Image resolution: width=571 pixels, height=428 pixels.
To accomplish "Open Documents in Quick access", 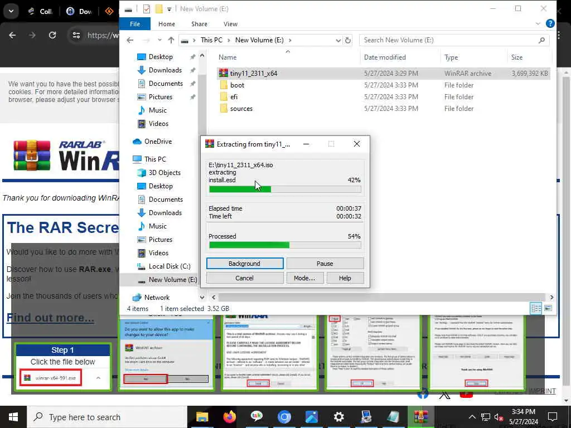I will (166, 84).
